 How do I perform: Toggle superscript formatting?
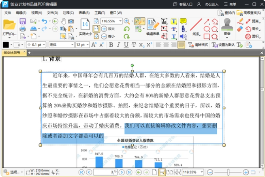pyautogui.click(x=149, y=45)
